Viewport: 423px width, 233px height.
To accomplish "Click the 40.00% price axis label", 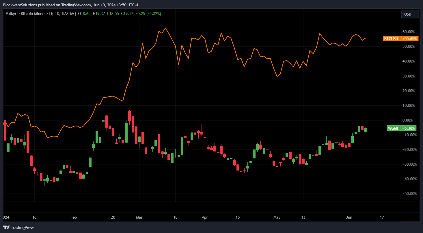I will pyautogui.click(x=409, y=61).
